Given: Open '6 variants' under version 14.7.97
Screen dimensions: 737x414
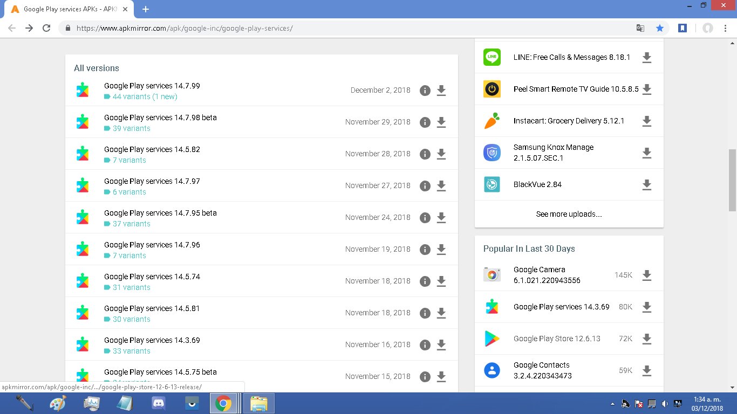Looking at the screenshot, I should (129, 192).
